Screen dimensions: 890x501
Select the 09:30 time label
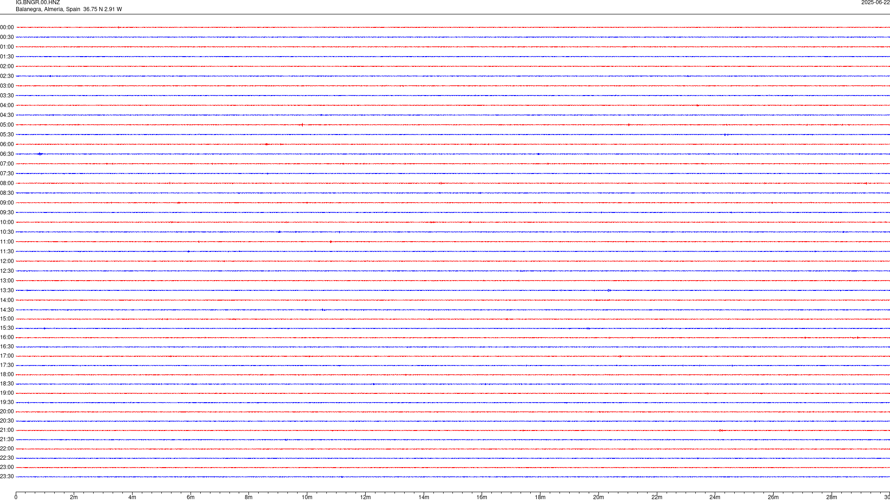click(x=7, y=212)
